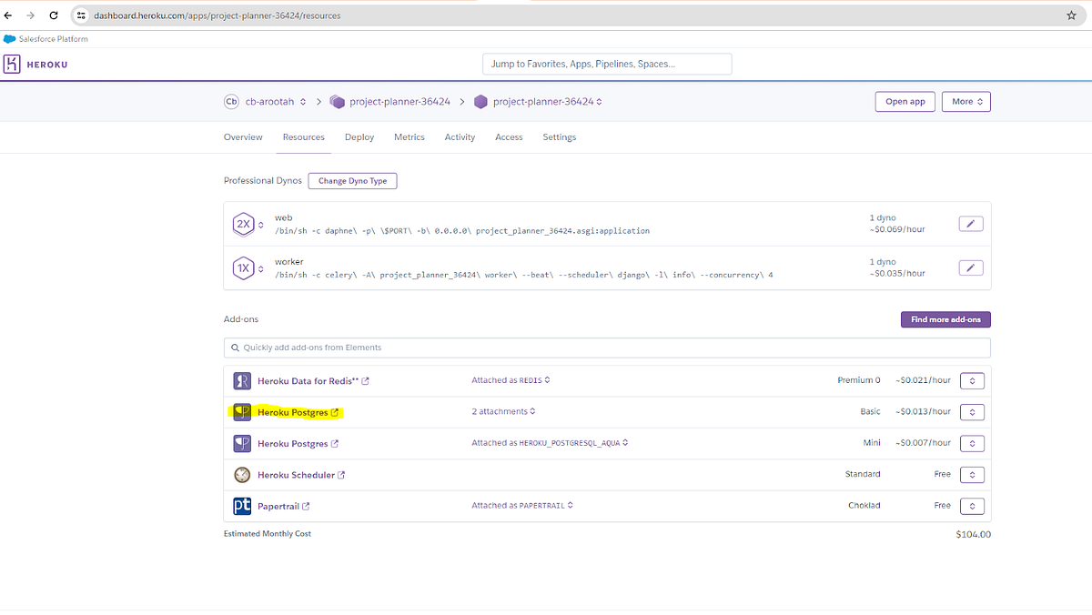Edit the web dyno with the pencil icon

[970, 223]
